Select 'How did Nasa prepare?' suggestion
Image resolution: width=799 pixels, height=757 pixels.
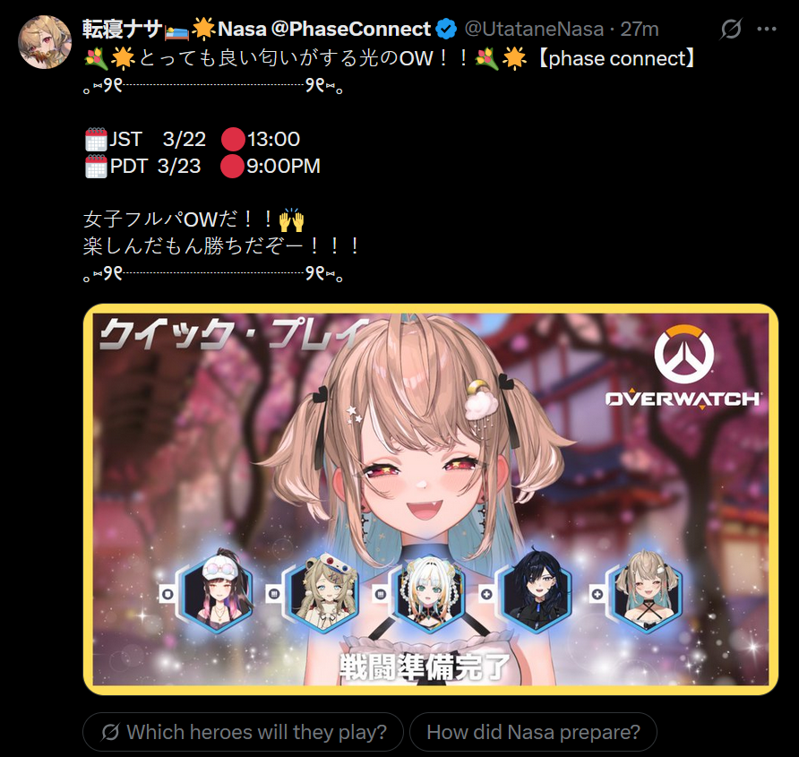533,732
